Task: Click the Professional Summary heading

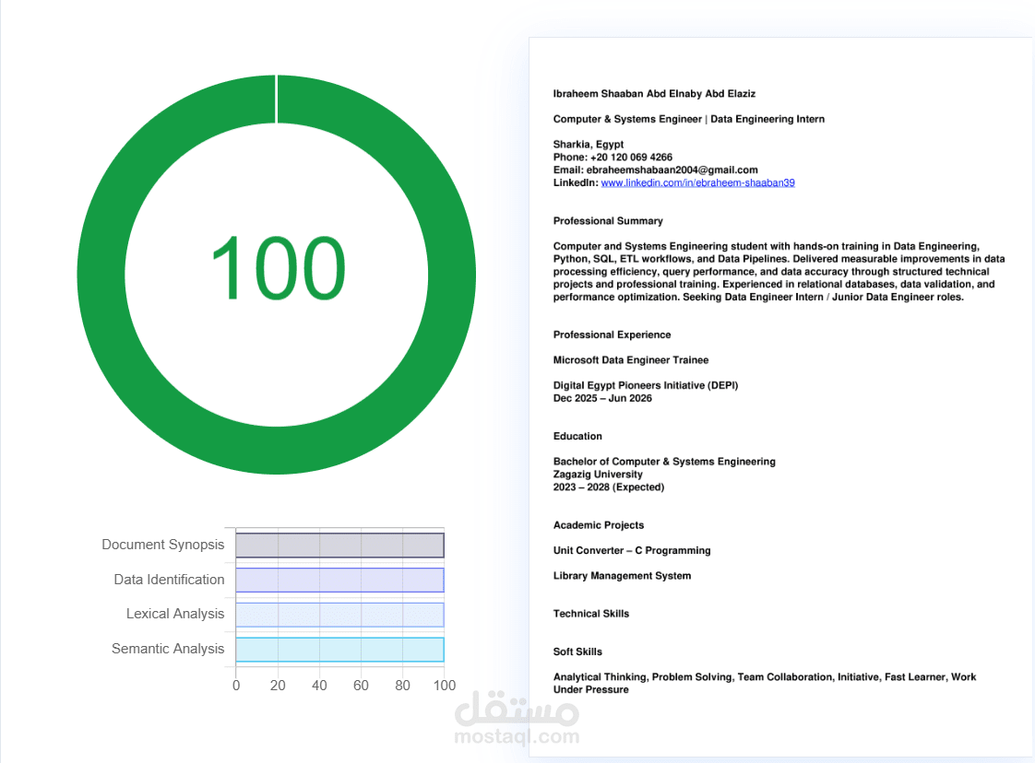Action: [608, 221]
